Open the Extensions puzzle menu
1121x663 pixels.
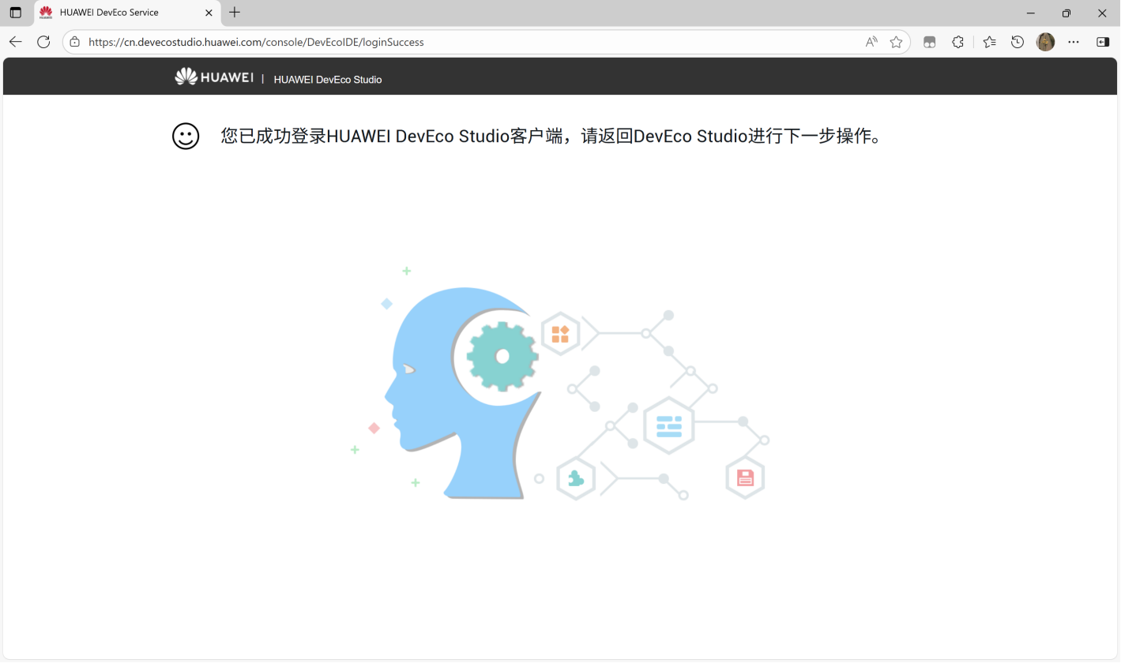tap(958, 42)
